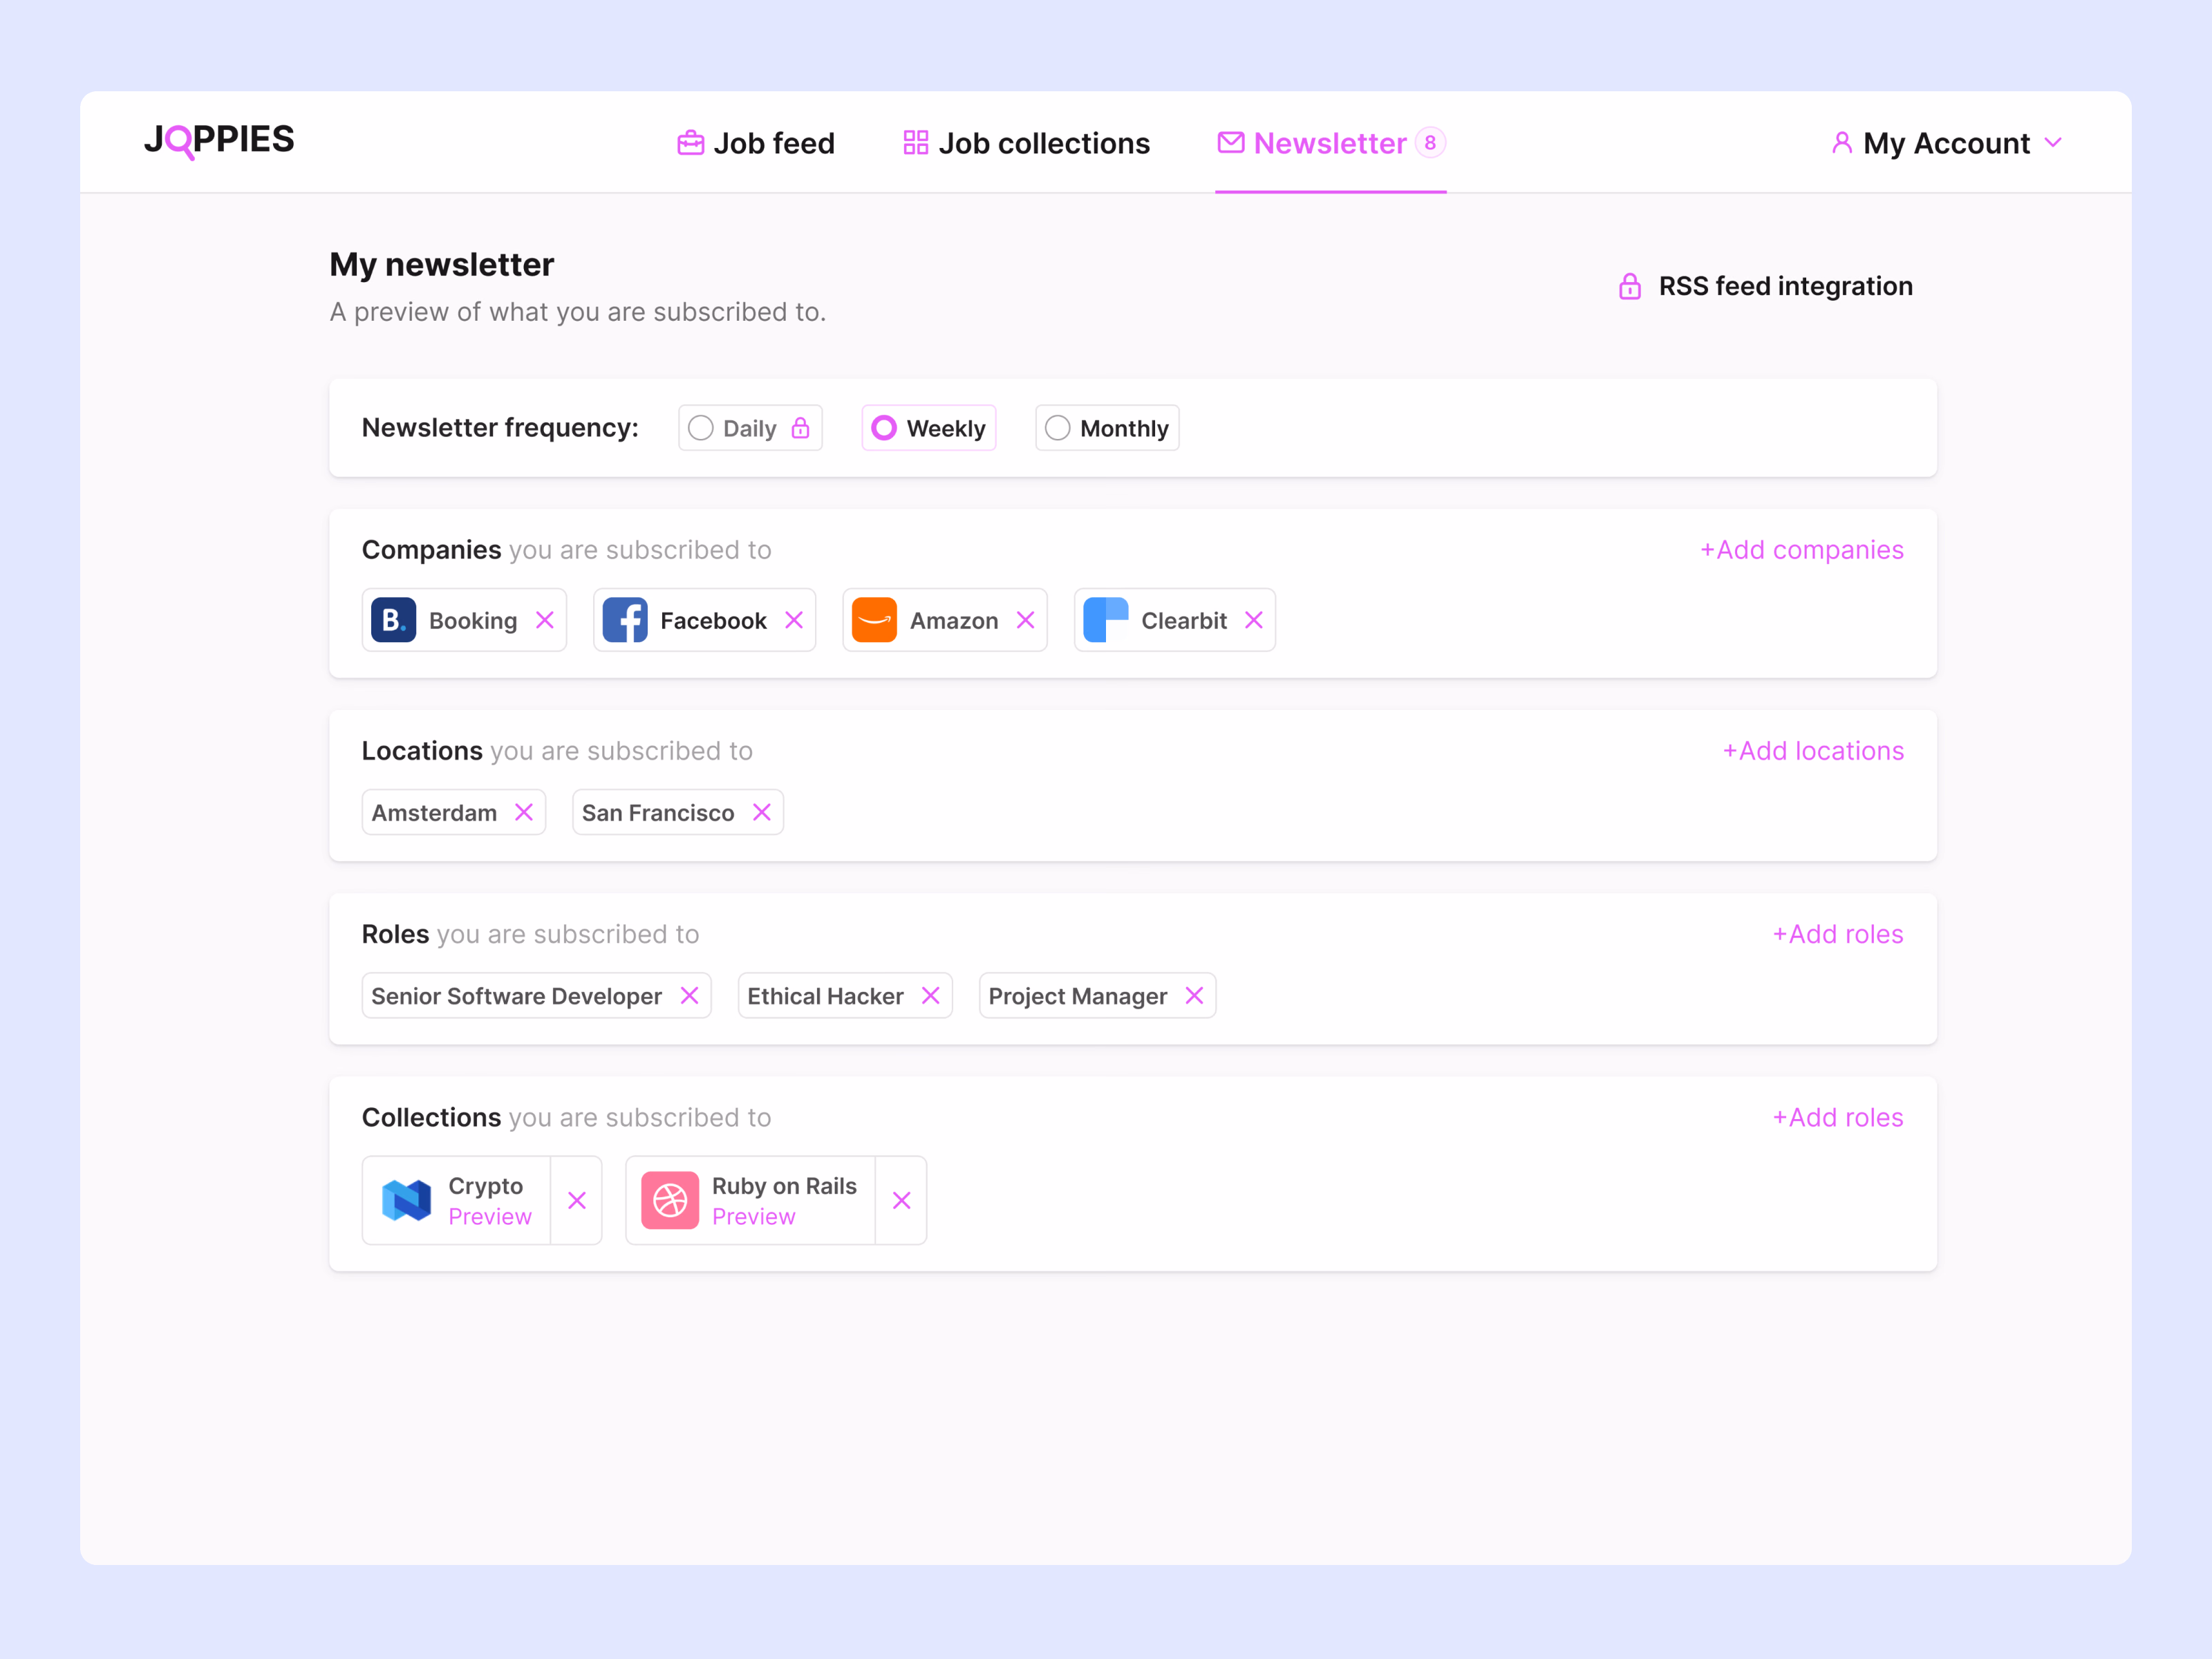Click +Add roles in Roles section
2212x1659 pixels.
(1838, 934)
